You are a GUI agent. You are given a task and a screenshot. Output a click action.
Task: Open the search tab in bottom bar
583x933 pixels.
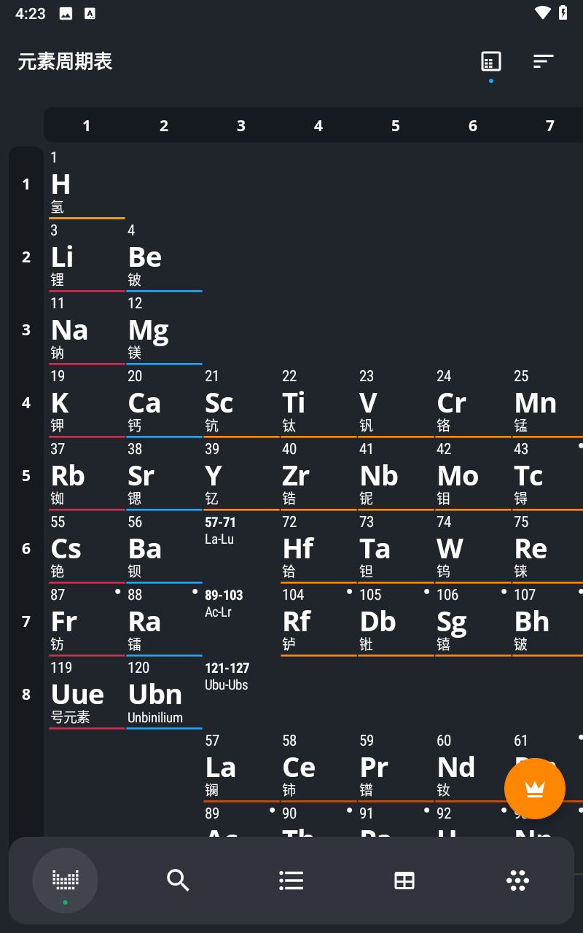(x=178, y=881)
